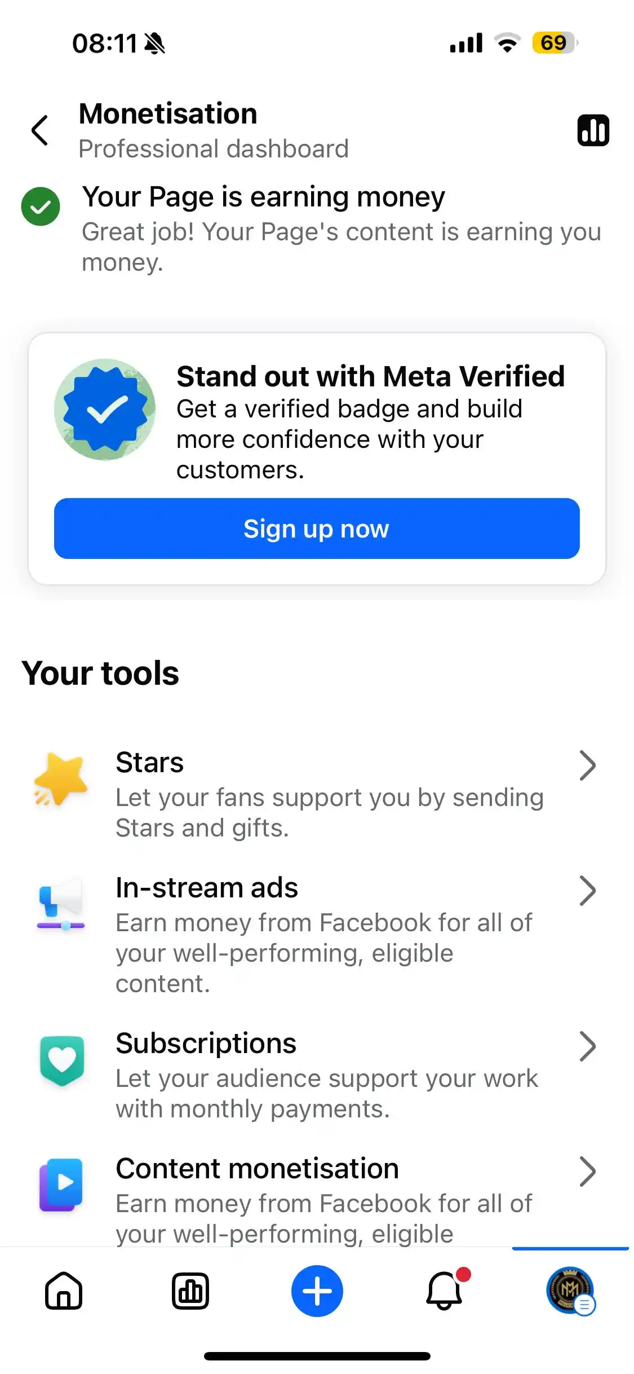Tap the Stars tool star icon
This screenshot has height=1374, width=634.
(x=61, y=780)
